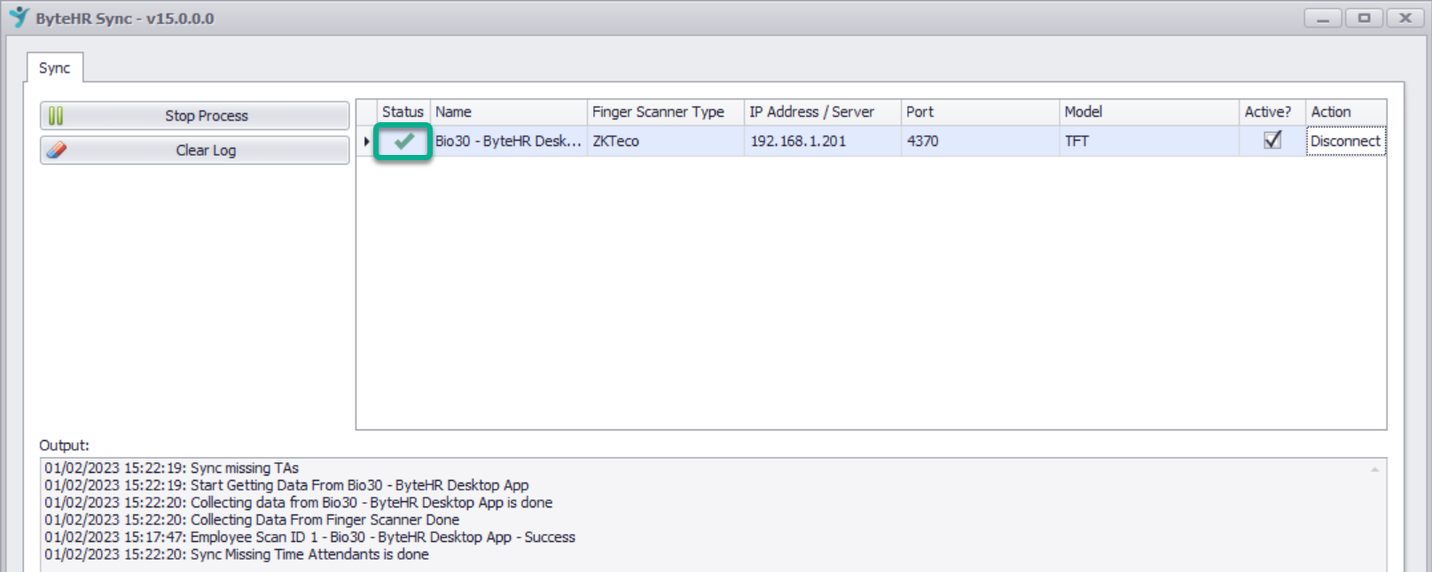Click the Collecting data from Bio30 is done log line
Screen dimensions: 1432x572
[x=299, y=503]
